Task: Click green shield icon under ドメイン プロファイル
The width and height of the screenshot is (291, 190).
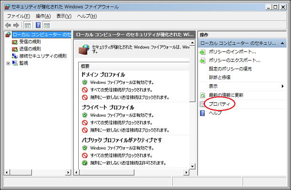Action: pos(84,82)
